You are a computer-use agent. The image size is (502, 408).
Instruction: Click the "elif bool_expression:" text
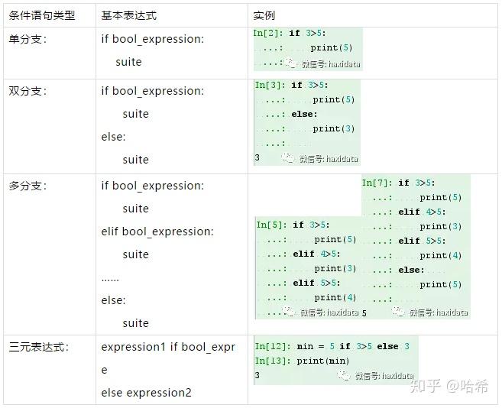[157, 232]
